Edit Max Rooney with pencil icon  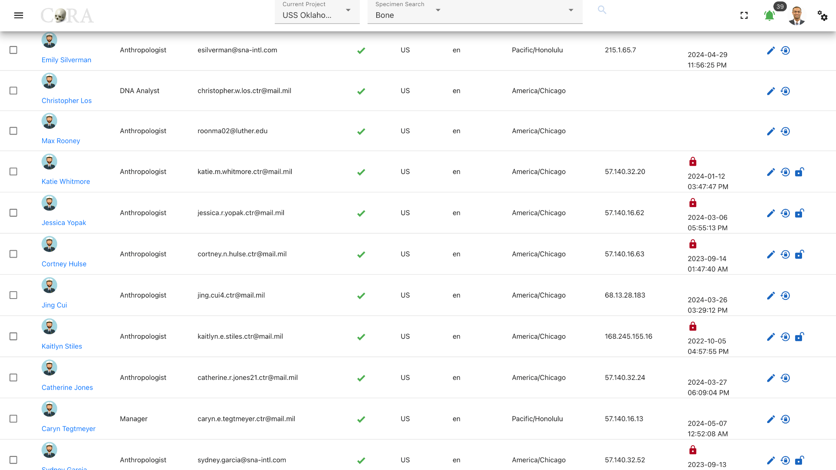[x=771, y=131]
